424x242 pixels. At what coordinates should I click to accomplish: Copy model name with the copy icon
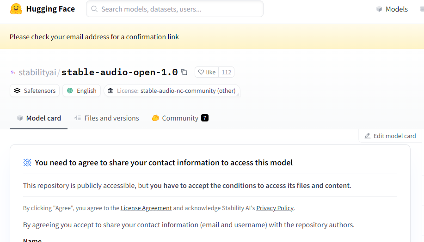[x=184, y=72]
